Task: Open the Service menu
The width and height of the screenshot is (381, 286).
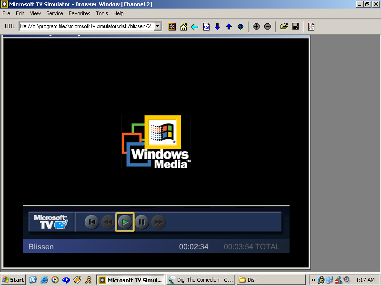Action: [55, 13]
